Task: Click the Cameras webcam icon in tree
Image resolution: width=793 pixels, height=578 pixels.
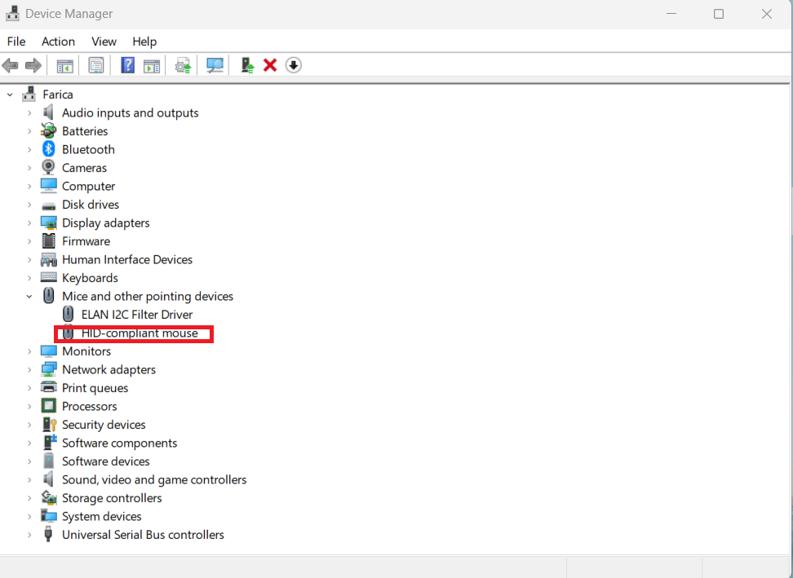Action: (x=49, y=168)
